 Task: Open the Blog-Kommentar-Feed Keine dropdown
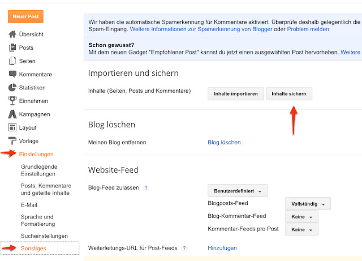coord(301,216)
